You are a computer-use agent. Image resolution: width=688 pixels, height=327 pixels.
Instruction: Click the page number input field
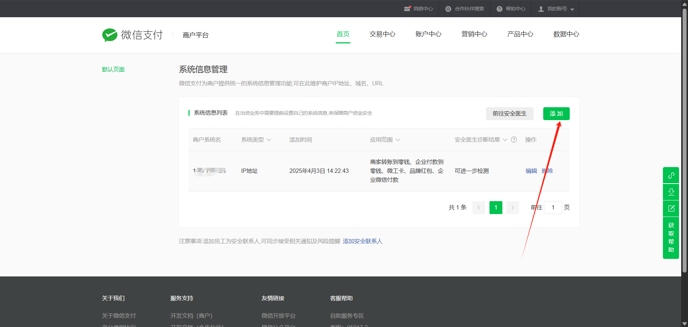pyautogui.click(x=553, y=208)
